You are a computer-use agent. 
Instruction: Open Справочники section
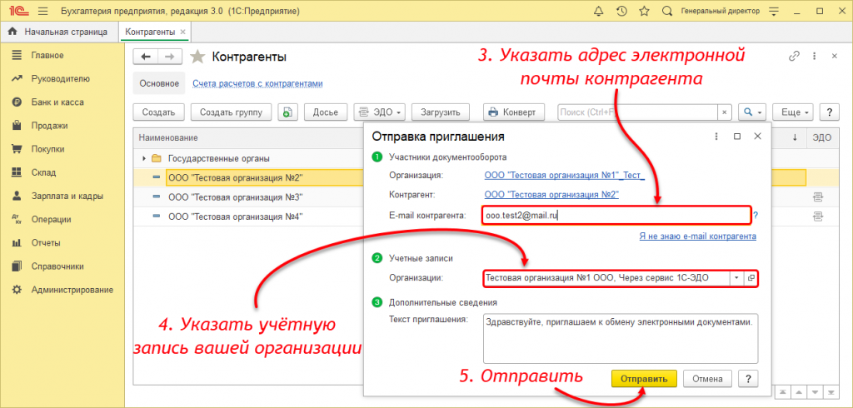point(57,266)
